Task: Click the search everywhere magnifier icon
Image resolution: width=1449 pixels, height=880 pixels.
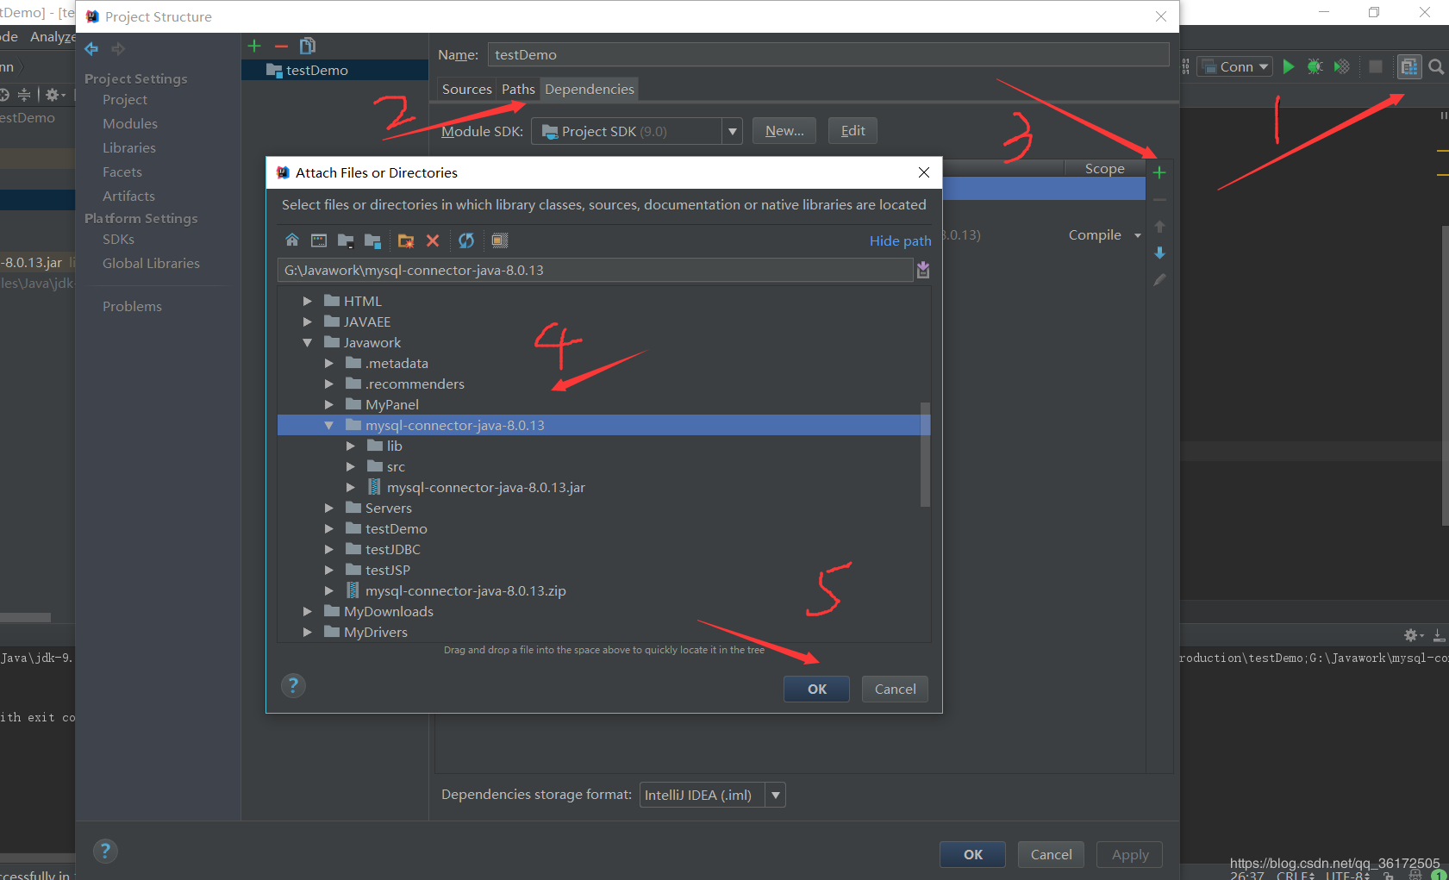Action: [x=1436, y=66]
